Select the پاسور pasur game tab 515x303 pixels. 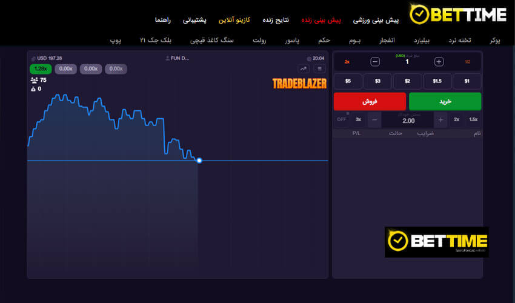pyautogui.click(x=292, y=40)
